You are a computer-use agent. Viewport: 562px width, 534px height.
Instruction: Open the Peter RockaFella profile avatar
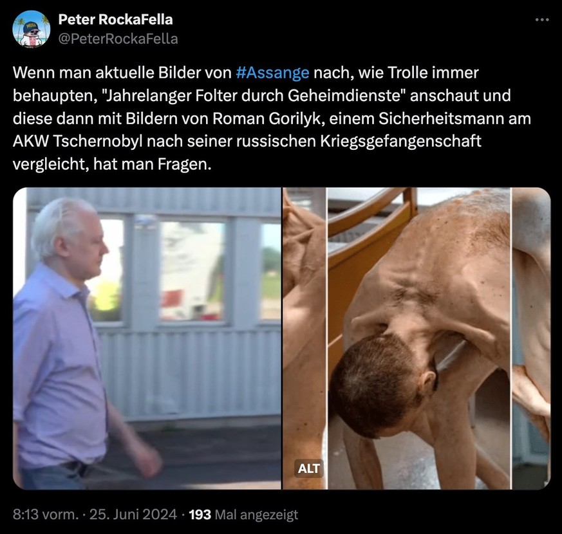[x=31, y=29]
